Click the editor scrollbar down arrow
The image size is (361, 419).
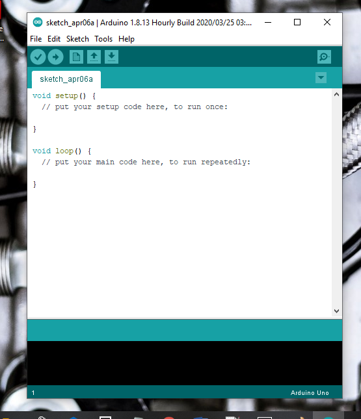pyautogui.click(x=337, y=311)
